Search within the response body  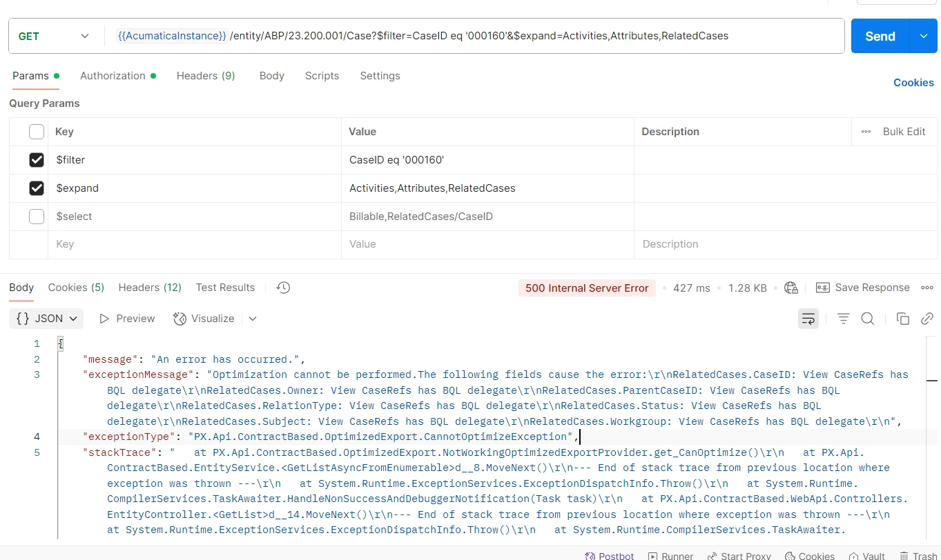[x=868, y=319]
